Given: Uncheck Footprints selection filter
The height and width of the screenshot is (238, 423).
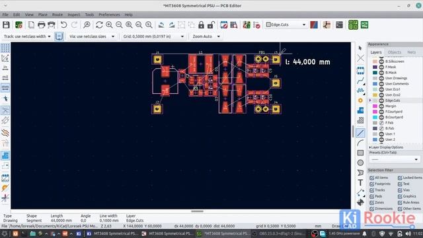Looking at the screenshot, I should (x=371, y=184).
